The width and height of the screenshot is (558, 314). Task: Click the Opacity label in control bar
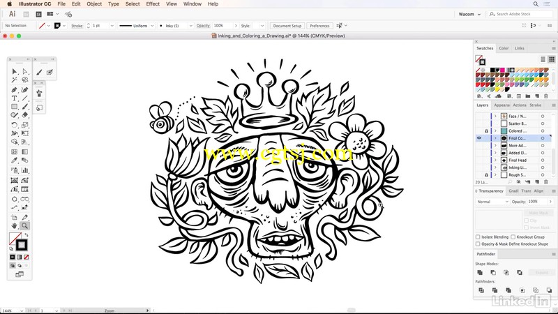tap(203, 26)
